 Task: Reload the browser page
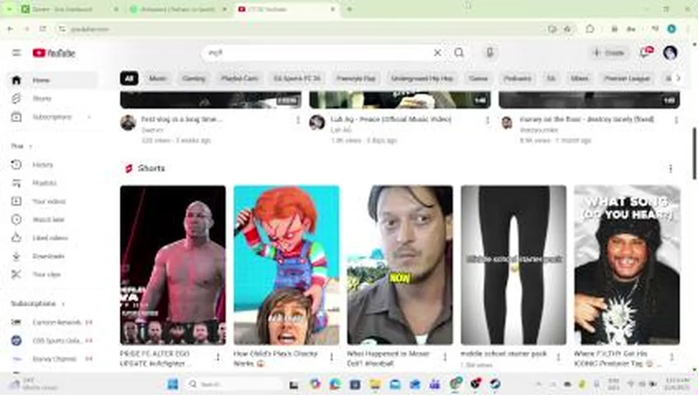point(42,29)
